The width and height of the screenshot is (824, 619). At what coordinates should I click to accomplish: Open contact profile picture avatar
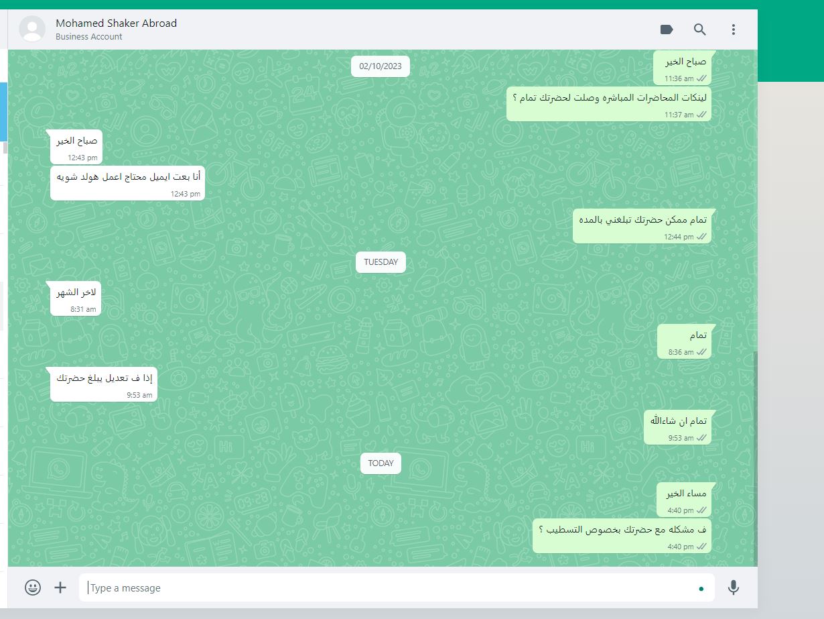point(32,30)
